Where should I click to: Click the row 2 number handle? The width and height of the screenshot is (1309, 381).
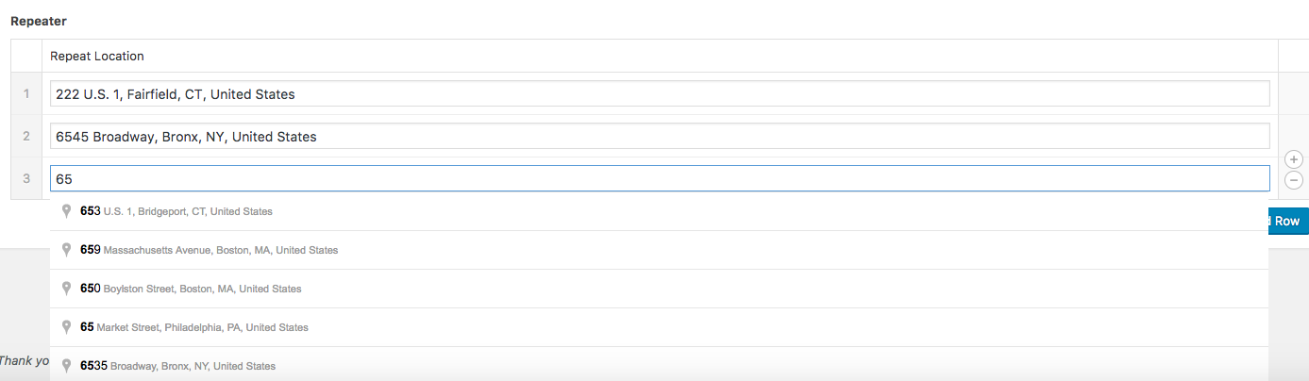tap(26, 137)
